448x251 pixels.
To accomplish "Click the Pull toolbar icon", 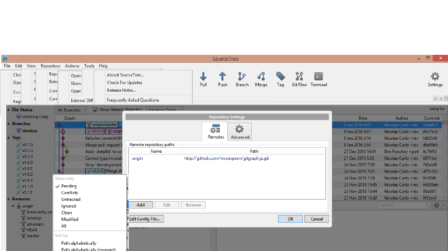I will pos(203,79).
